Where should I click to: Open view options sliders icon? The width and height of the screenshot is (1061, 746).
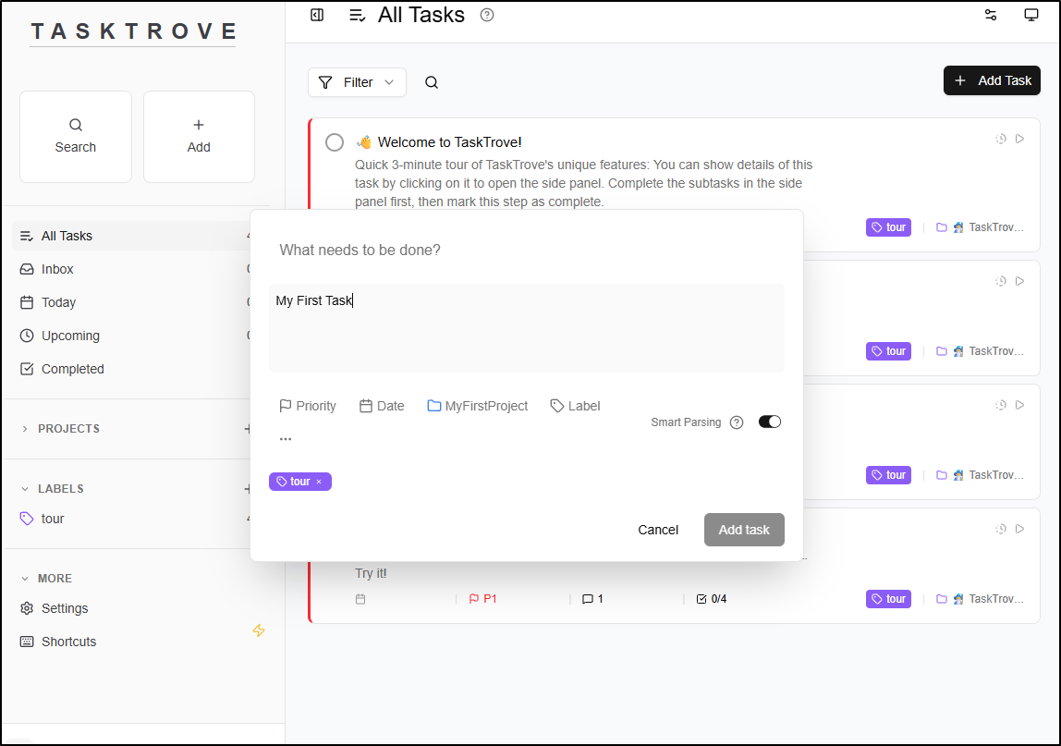(991, 15)
